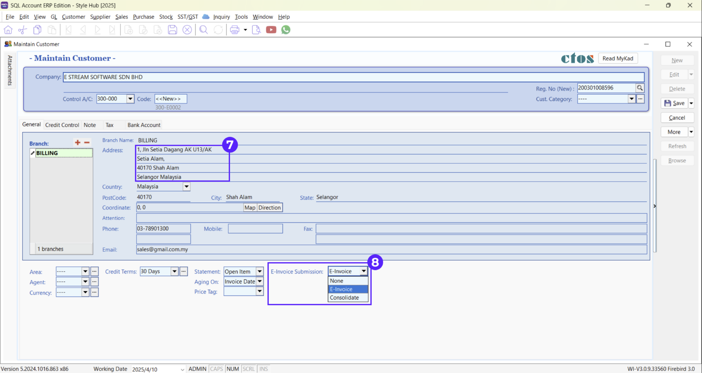Image resolution: width=702 pixels, height=373 pixels.
Task: Open the Bank Account tab
Action: 144,125
